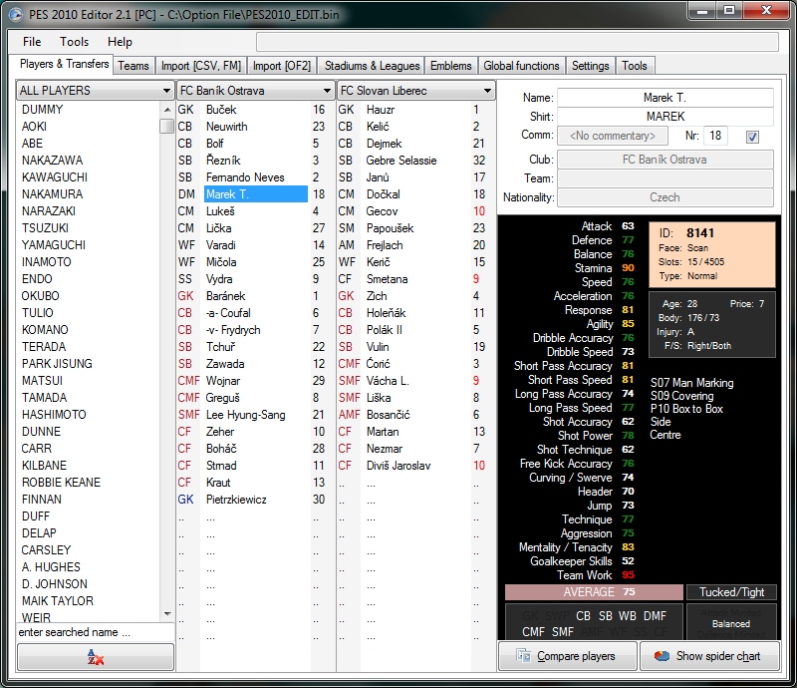Open the File menu
The image size is (797, 688).
coord(32,42)
